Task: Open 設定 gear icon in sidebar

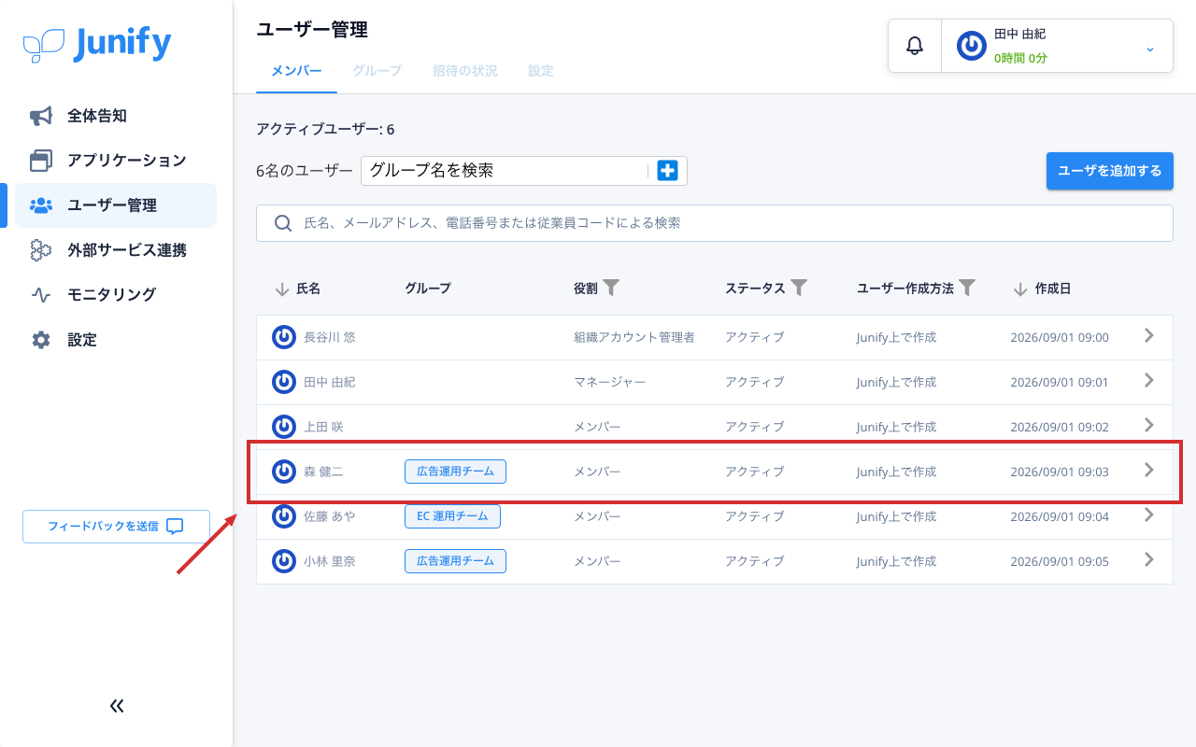Action: tap(41, 340)
